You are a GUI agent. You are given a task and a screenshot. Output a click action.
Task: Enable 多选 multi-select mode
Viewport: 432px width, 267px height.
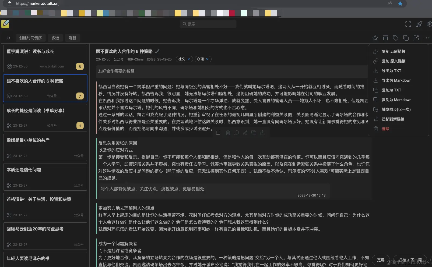pos(55,38)
